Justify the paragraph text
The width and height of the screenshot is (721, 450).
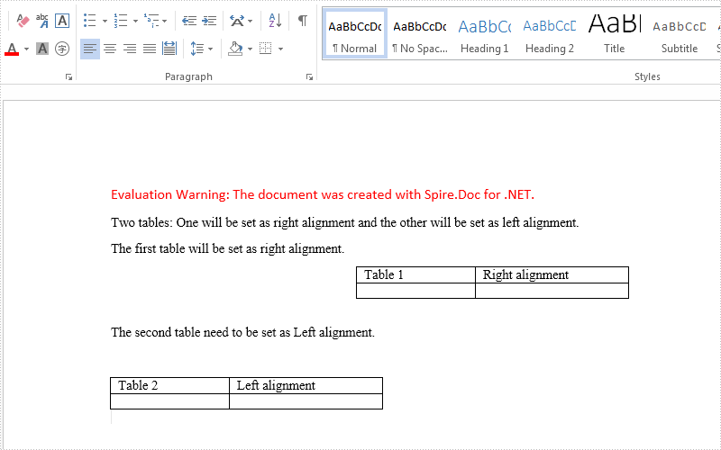pos(150,49)
